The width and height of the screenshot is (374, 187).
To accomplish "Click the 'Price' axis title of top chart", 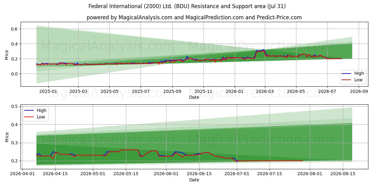I will tap(7, 54).
